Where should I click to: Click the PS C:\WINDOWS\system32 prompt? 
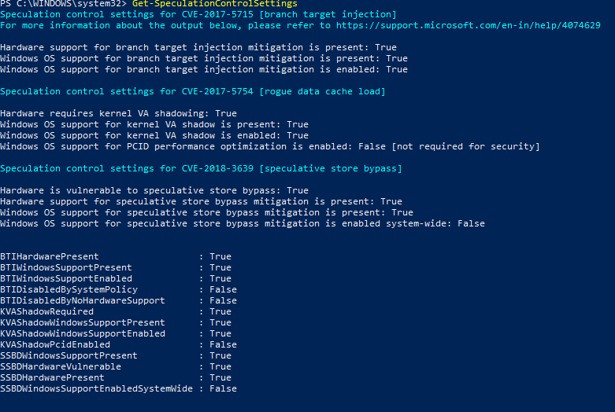click(x=63, y=4)
